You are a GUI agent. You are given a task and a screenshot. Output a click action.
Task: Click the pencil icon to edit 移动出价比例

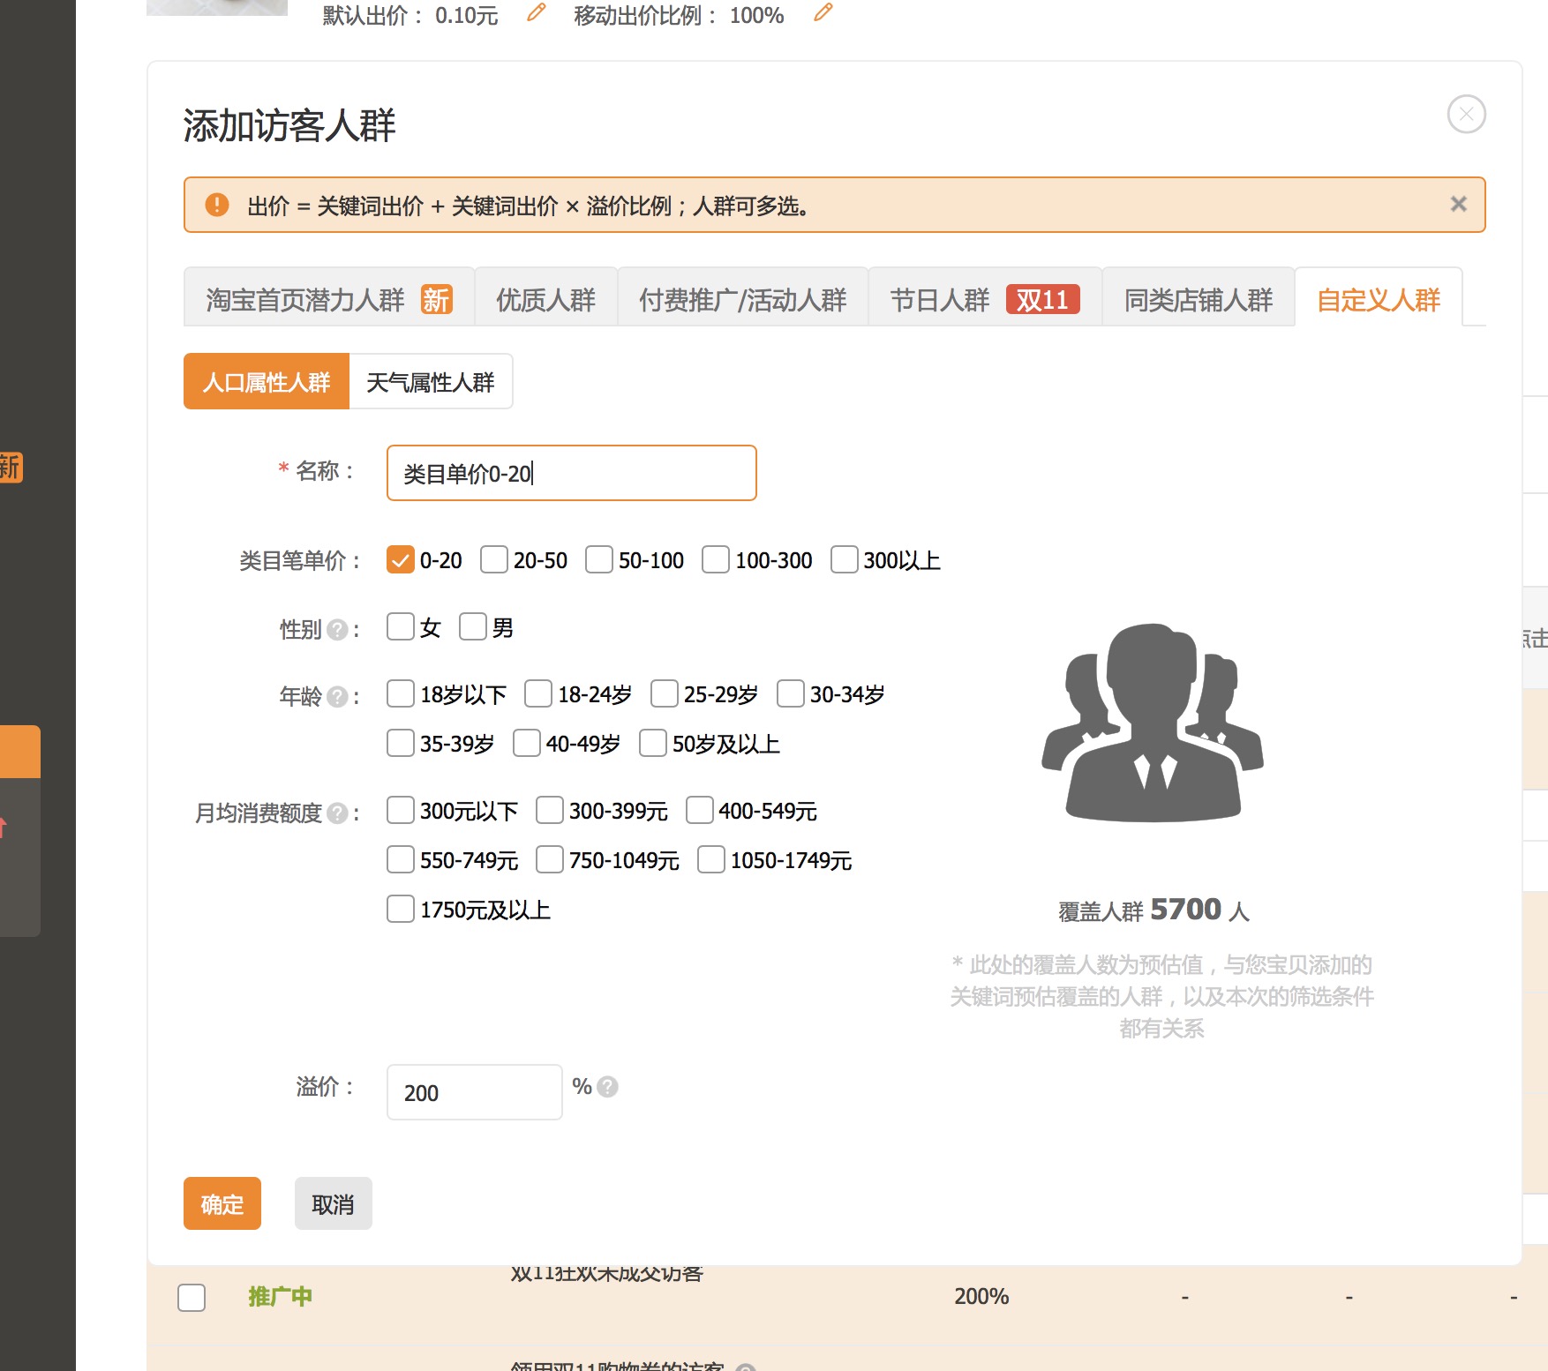(823, 13)
